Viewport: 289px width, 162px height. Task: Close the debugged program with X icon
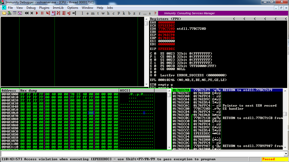[32, 13]
